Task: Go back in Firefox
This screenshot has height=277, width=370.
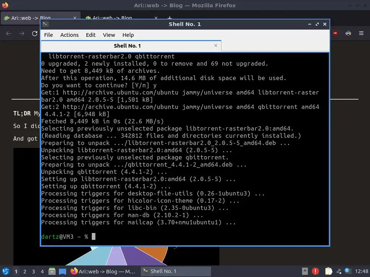Action: click(9, 34)
